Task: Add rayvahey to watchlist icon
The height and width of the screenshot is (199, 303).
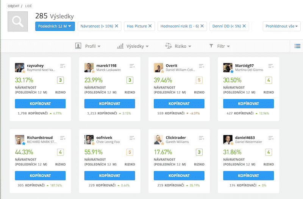Action: 63,66
